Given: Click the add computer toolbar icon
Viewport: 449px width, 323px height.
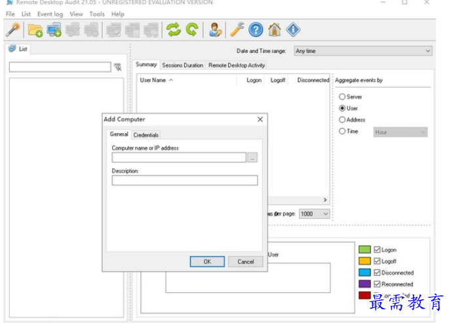Looking at the screenshot, I should [x=54, y=29].
